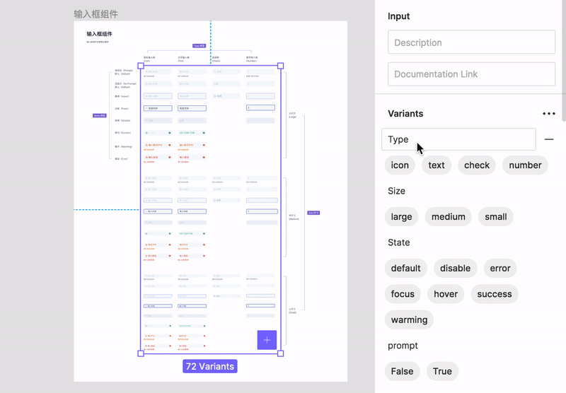Remove the Type property with minus icon
This screenshot has width=566, height=393.
(x=549, y=139)
